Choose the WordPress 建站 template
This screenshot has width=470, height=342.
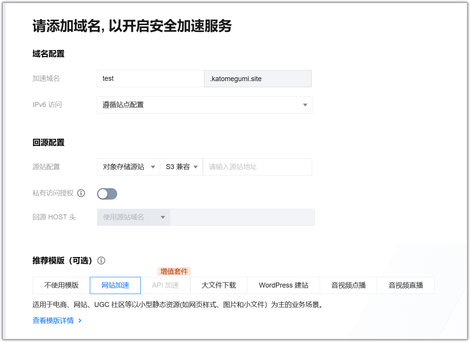point(284,285)
